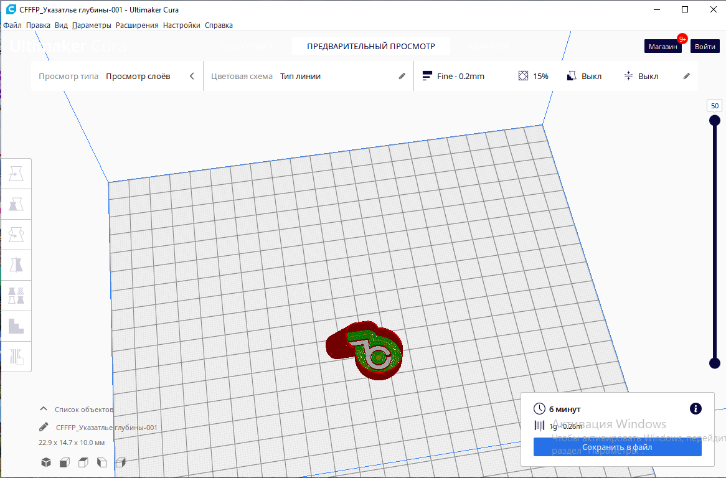Image resolution: width=726 pixels, height=478 pixels.
Task: Select the Scale tool in left toolbar
Action: coord(16,204)
